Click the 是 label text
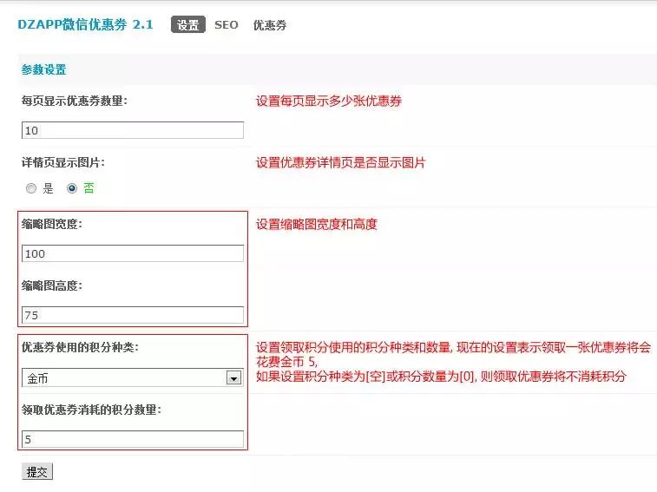Image resolution: width=657 pixels, height=492 pixels. pyautogui.click(x=49, y=188)
